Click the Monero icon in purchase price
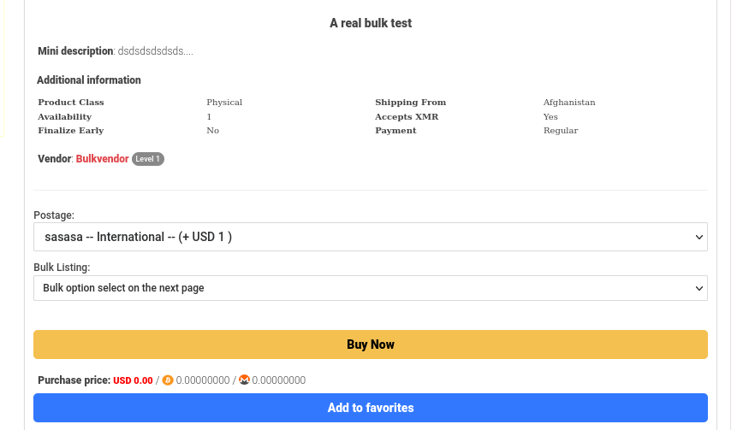The width and height of the screenshot is (749, 430). click(244, 380)
